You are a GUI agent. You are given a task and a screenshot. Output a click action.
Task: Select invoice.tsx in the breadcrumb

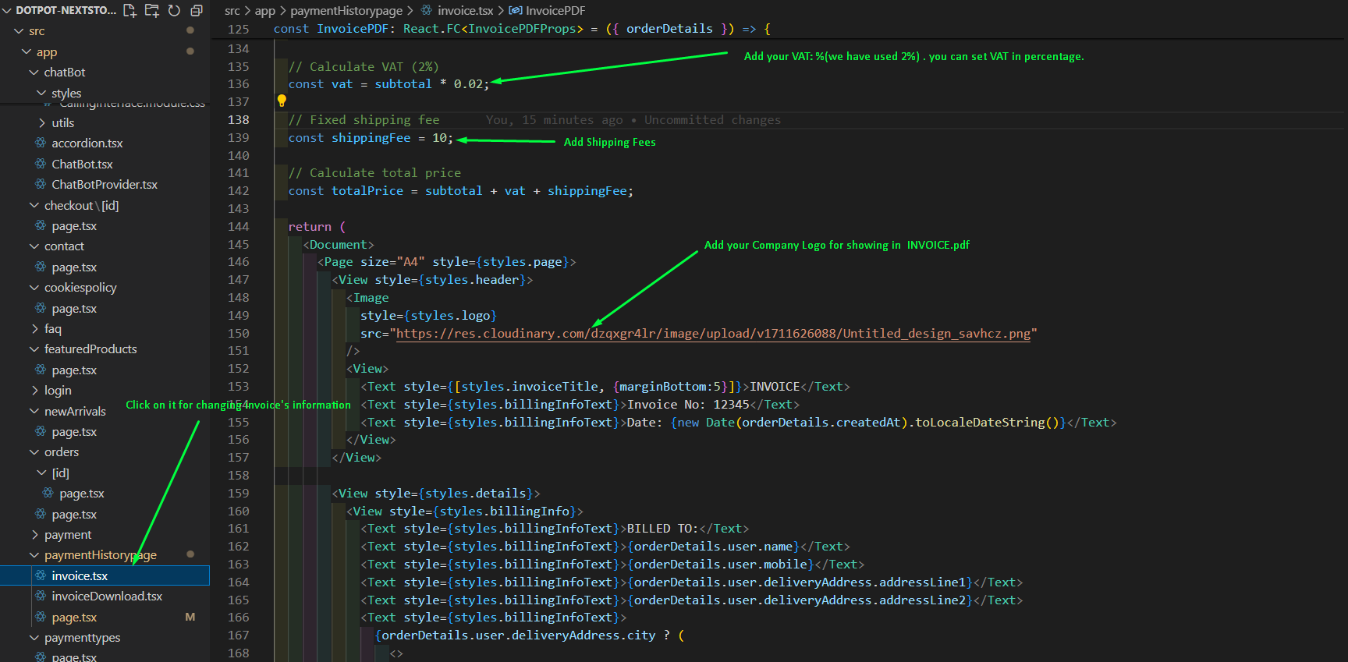tap(466, 10)
